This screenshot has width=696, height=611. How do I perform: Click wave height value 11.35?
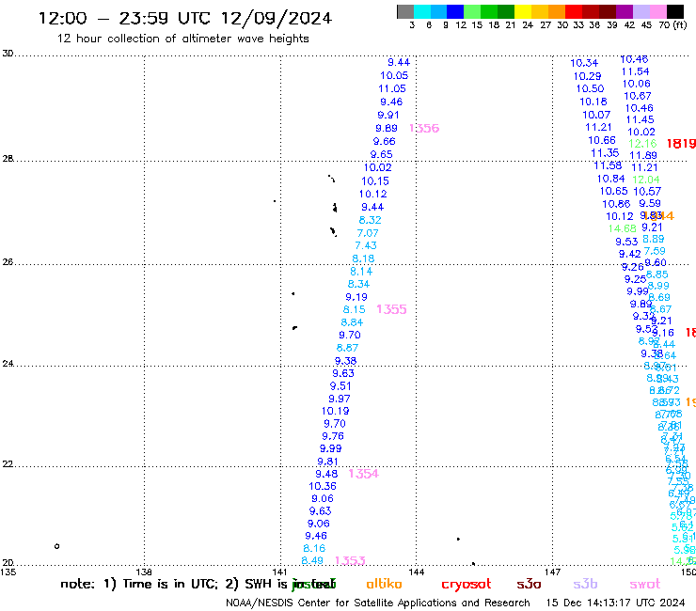605,153
